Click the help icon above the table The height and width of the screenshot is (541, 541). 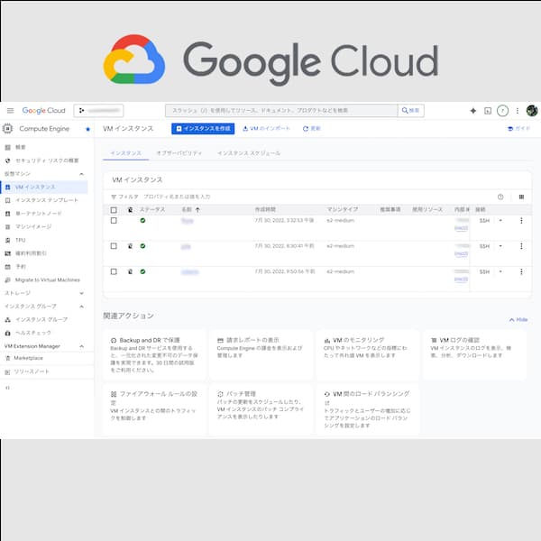click(x=500, y=197)
